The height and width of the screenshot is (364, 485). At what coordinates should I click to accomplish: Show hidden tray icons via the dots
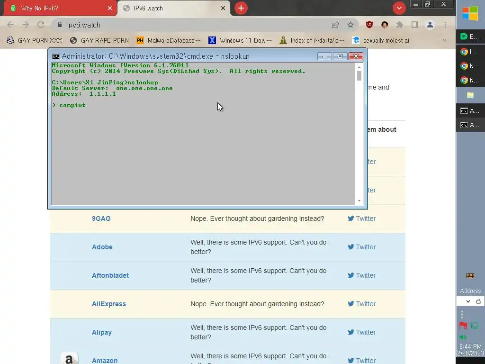pos(462,315)
